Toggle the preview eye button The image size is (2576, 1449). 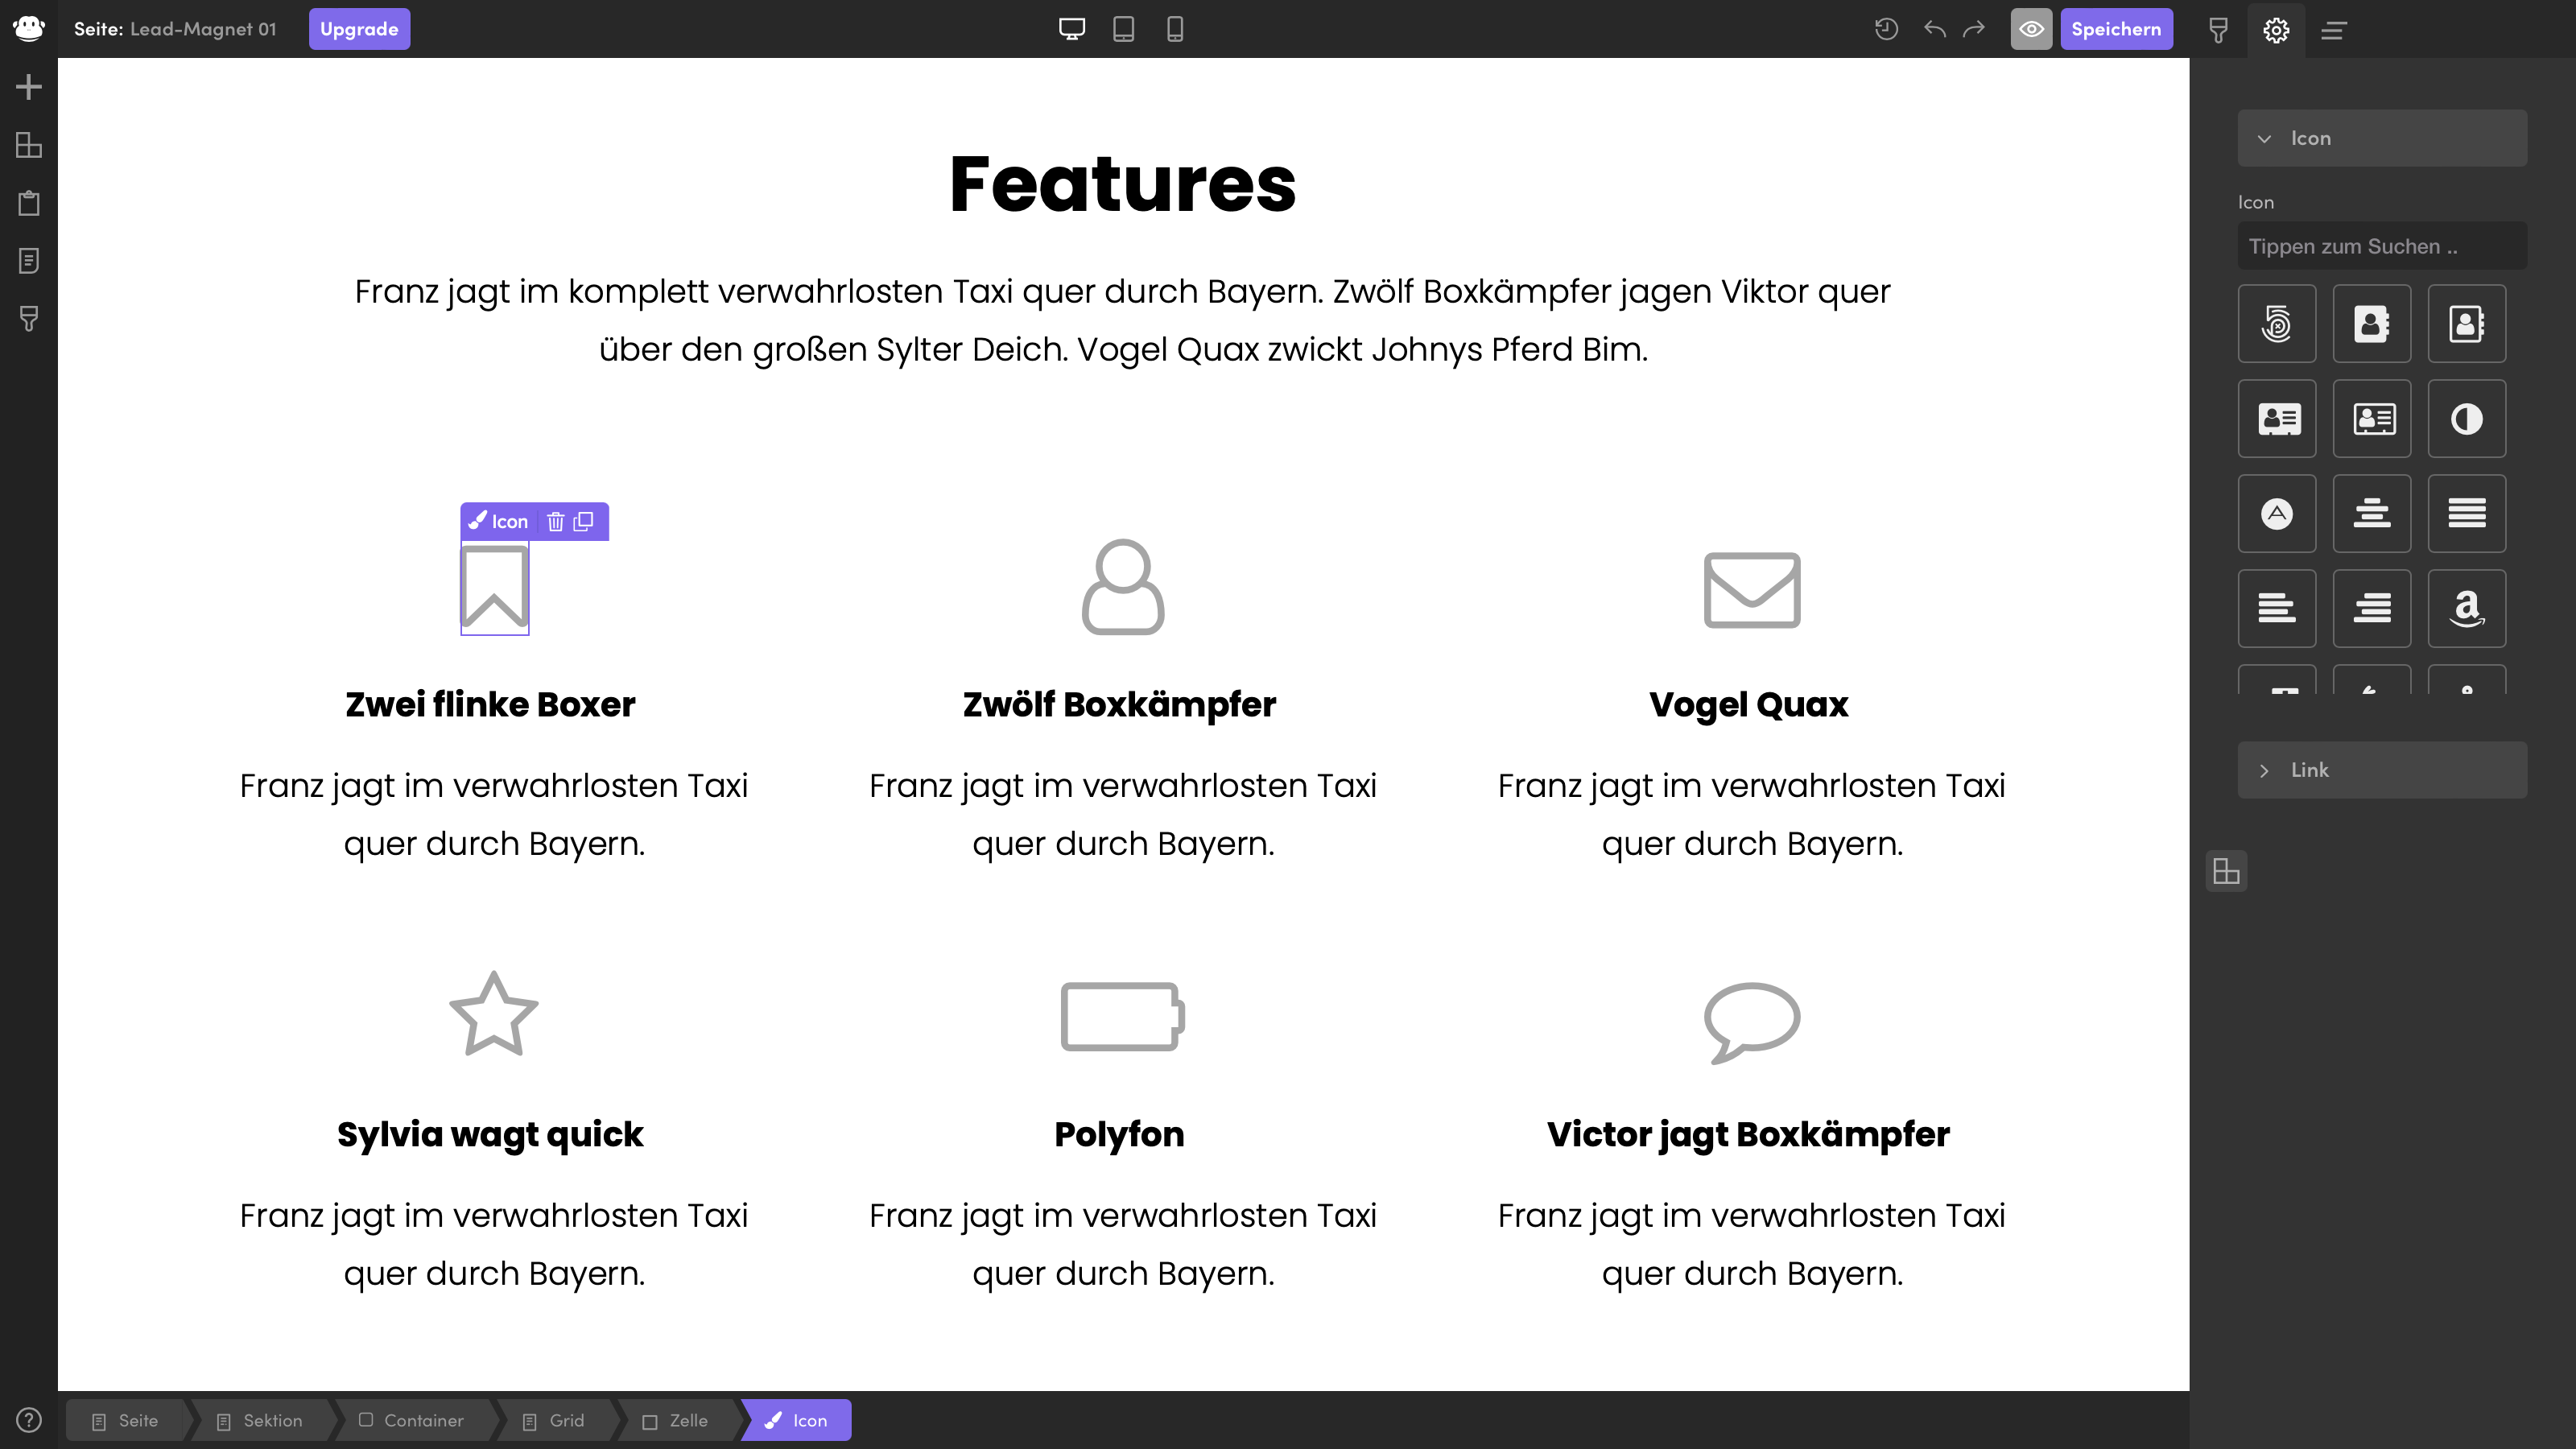[2031, 29]
